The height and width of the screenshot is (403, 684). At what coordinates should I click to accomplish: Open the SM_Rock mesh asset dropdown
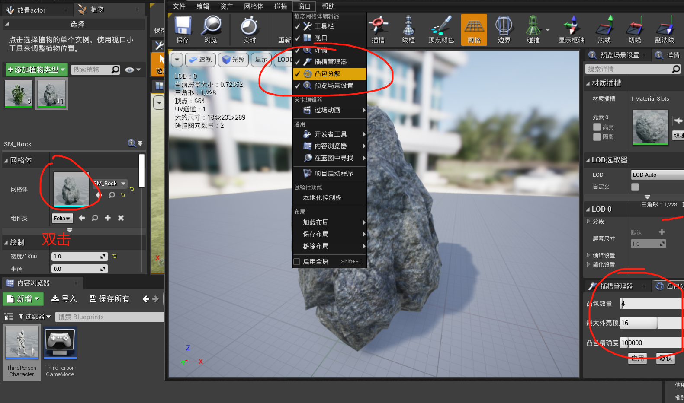point(110,184)
